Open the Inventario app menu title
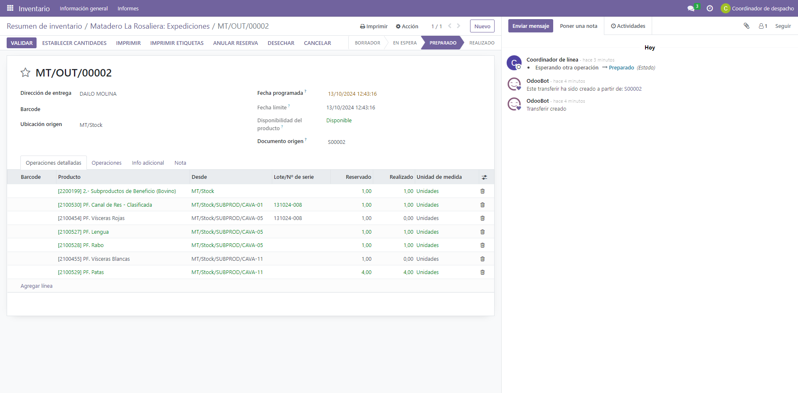This screenshot has height=393, width=798. coord(34,9)
